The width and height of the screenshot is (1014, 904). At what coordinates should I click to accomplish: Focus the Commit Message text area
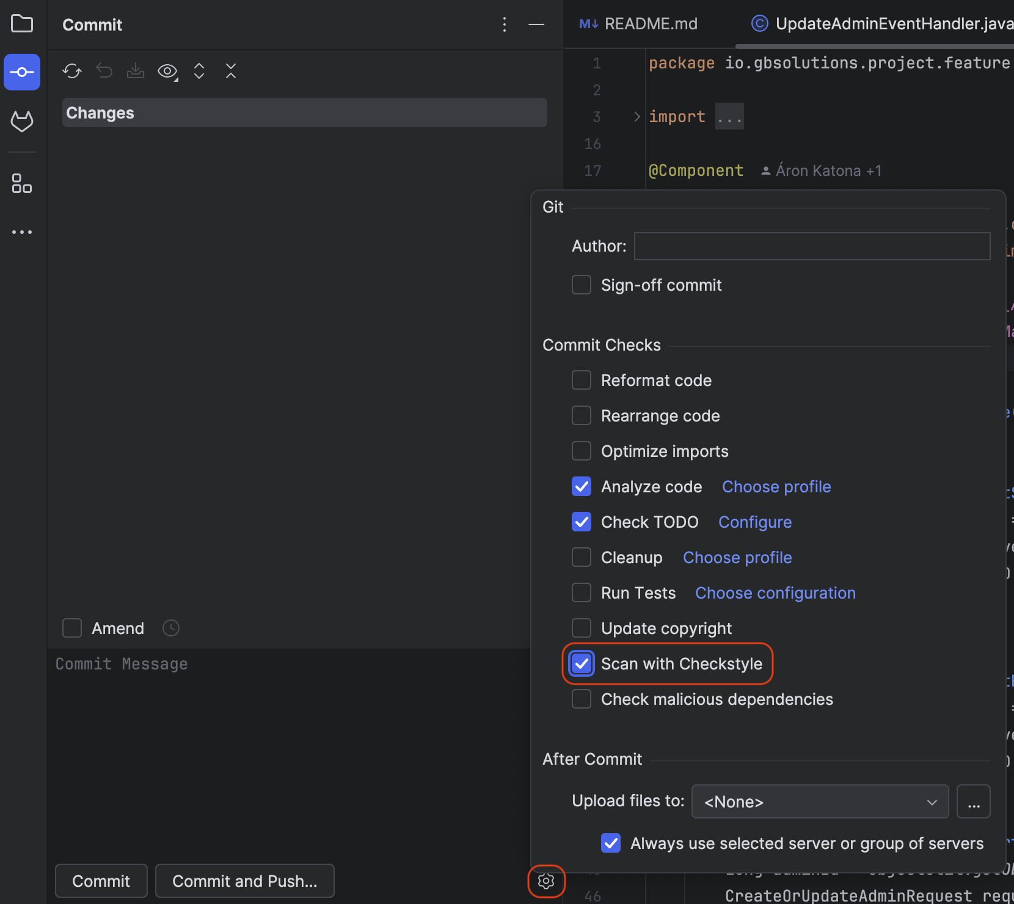point(289,751)
